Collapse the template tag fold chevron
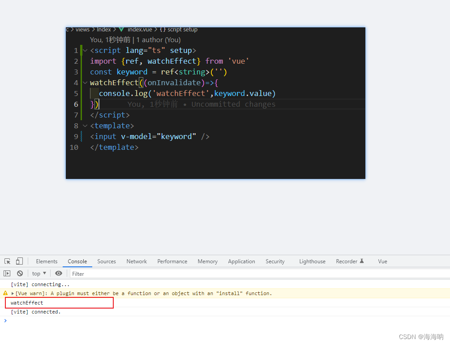Screen dimensions: 450x344 [x=85, y=126]
